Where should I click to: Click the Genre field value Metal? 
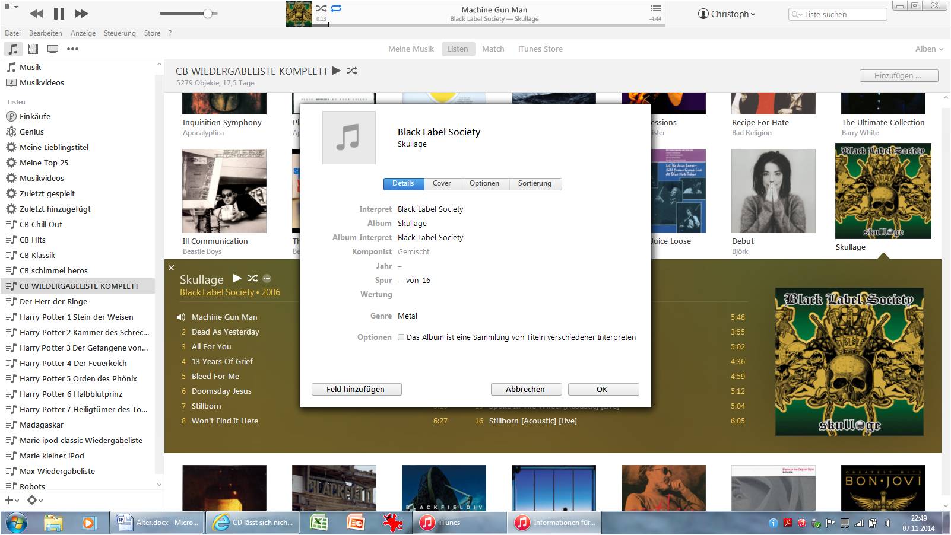[x=408, y=316]
